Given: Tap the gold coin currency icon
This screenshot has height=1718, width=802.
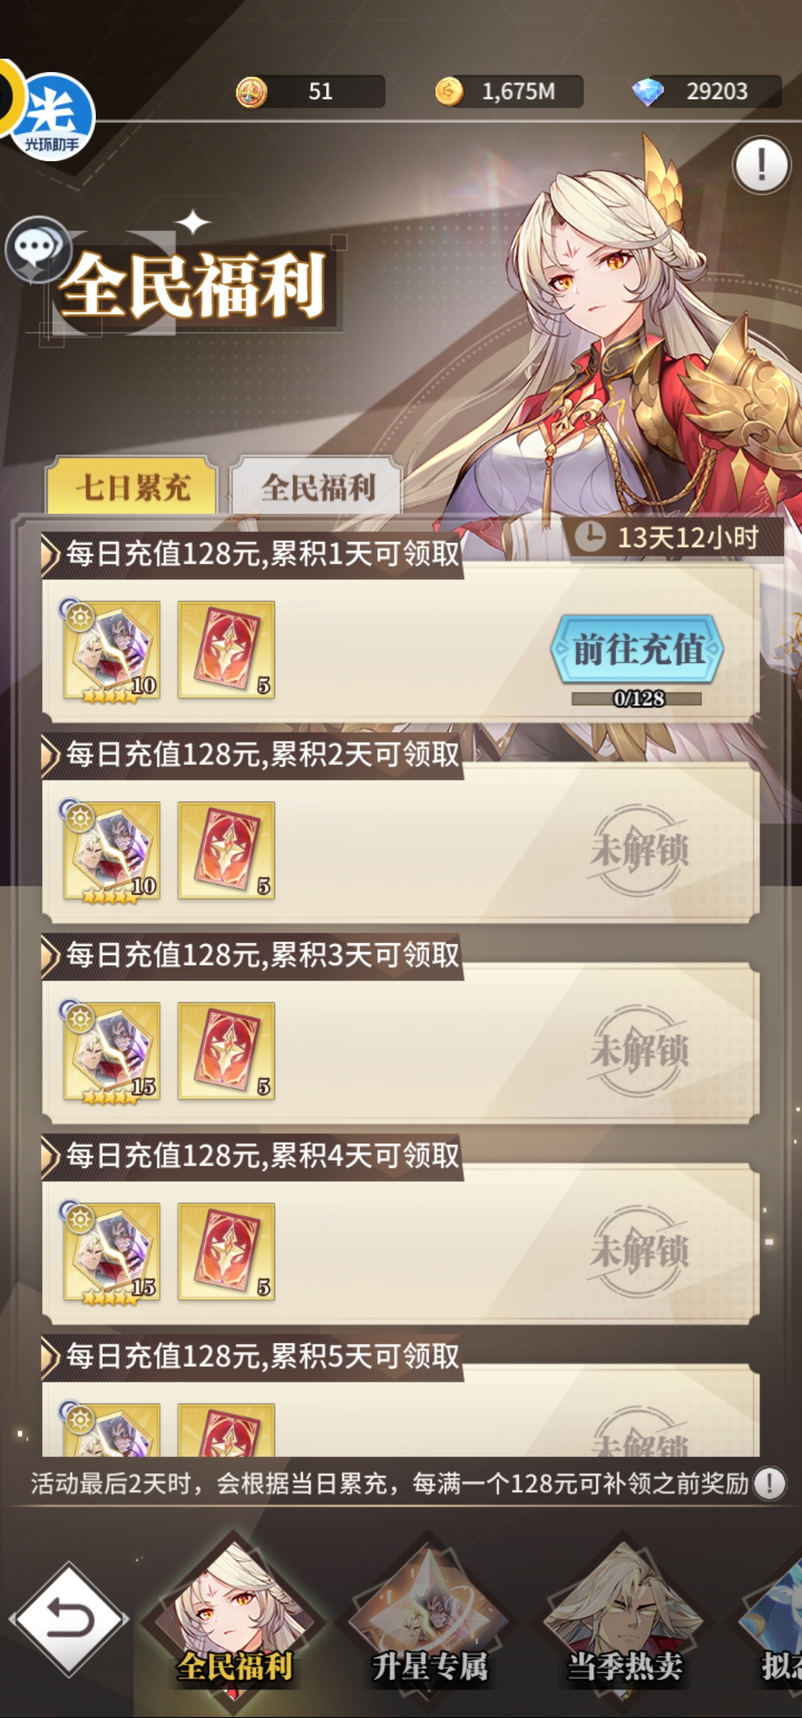Looking at the screenshot, I should pyautogui.click(x=449, y=92).
